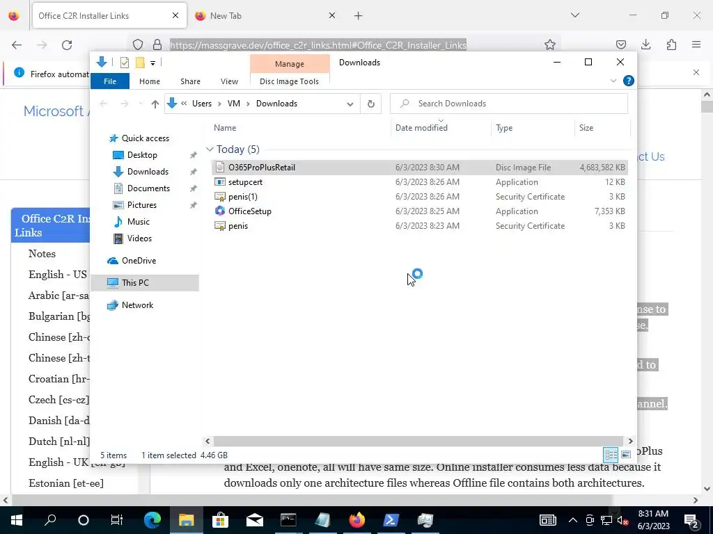Open recent locations dropdown arrow
This screenshot has height=534, width=713.
coord(141,104)
